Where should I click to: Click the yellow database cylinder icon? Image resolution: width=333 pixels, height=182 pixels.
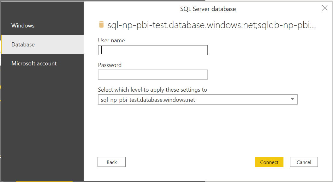pos(101,25)
